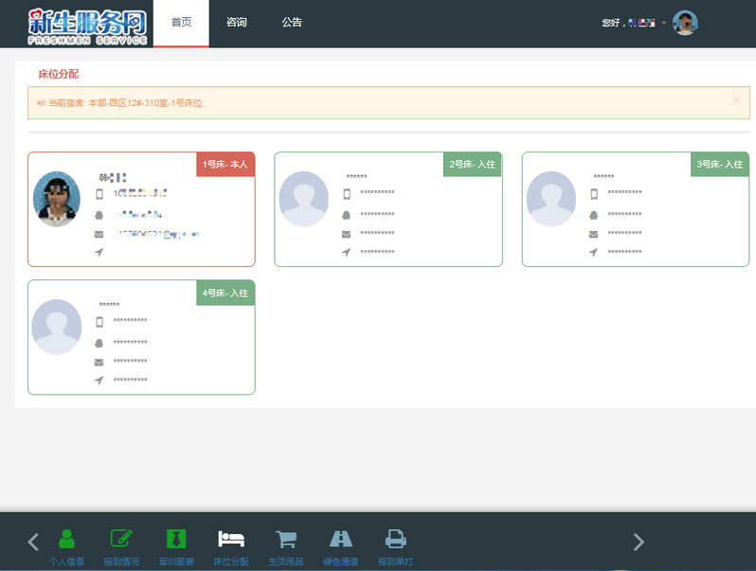The width and height of the screenshot is (756, 571).
Task: Click the 3号床- 入住 green label
Action: pos(720,164)
